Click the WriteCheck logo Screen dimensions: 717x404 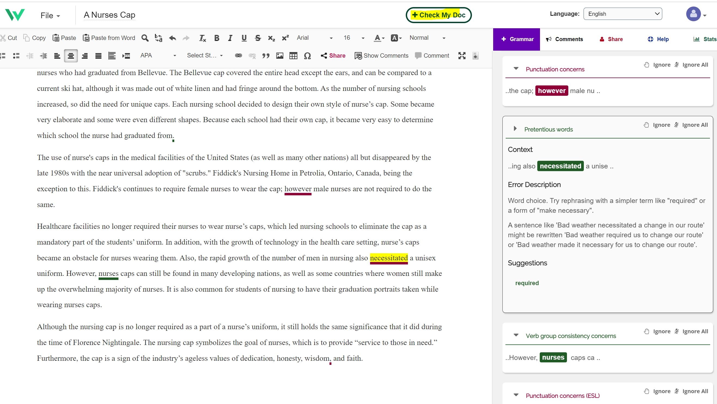point(15,15)
